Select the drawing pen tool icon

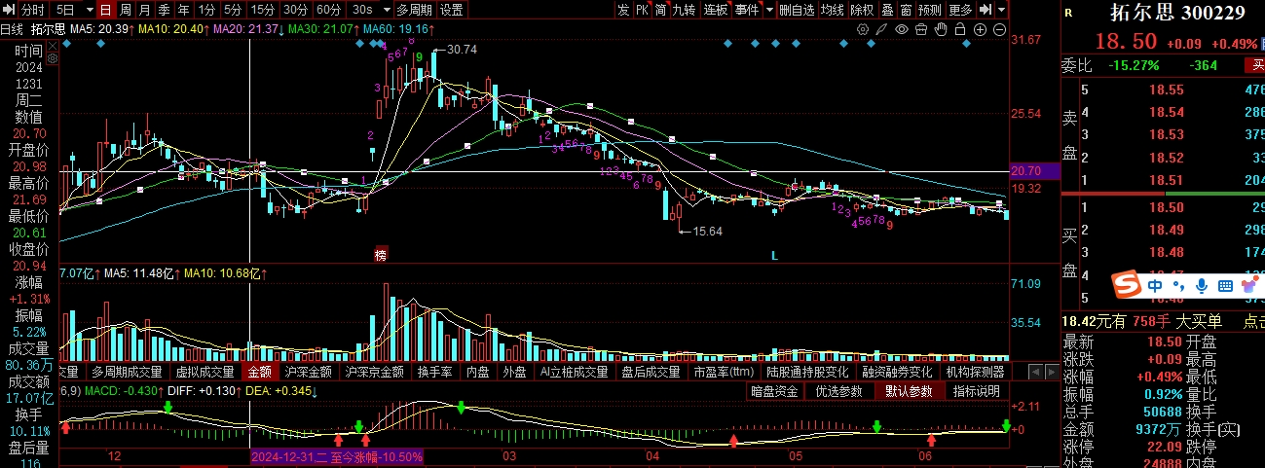pyautogui.click(x=881, y=29)
